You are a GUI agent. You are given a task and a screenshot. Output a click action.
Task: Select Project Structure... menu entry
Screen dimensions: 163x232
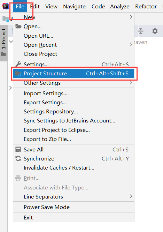point(73,74)
